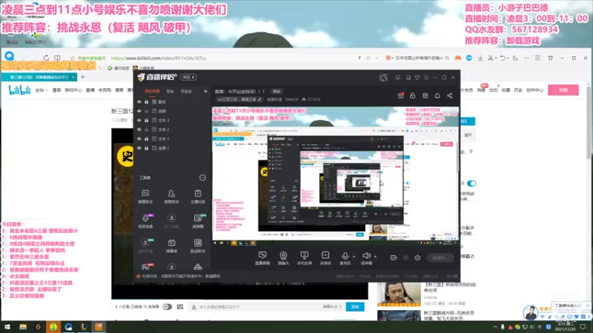Open the 读弹幕 tool
Image resolution: width=593 pixels, height=333 pixels.
tap(198, 221)
